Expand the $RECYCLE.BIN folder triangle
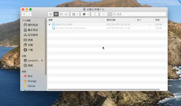Viewport: 181px width, 106px height. [x=49, y=24]
